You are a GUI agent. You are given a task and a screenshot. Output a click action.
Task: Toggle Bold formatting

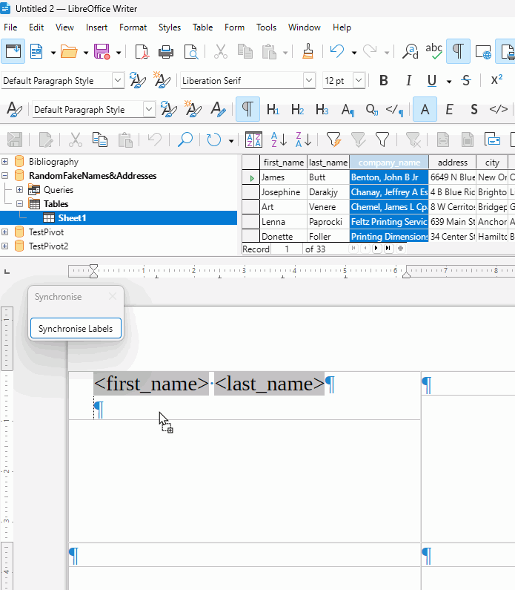tap(384, 81)
